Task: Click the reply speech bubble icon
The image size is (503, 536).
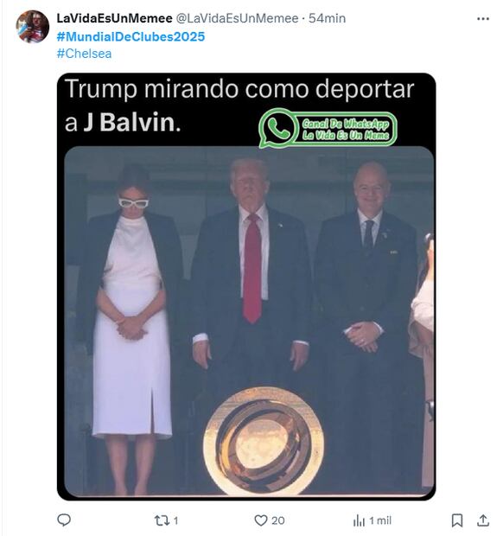Action: [x=64, y=520]
